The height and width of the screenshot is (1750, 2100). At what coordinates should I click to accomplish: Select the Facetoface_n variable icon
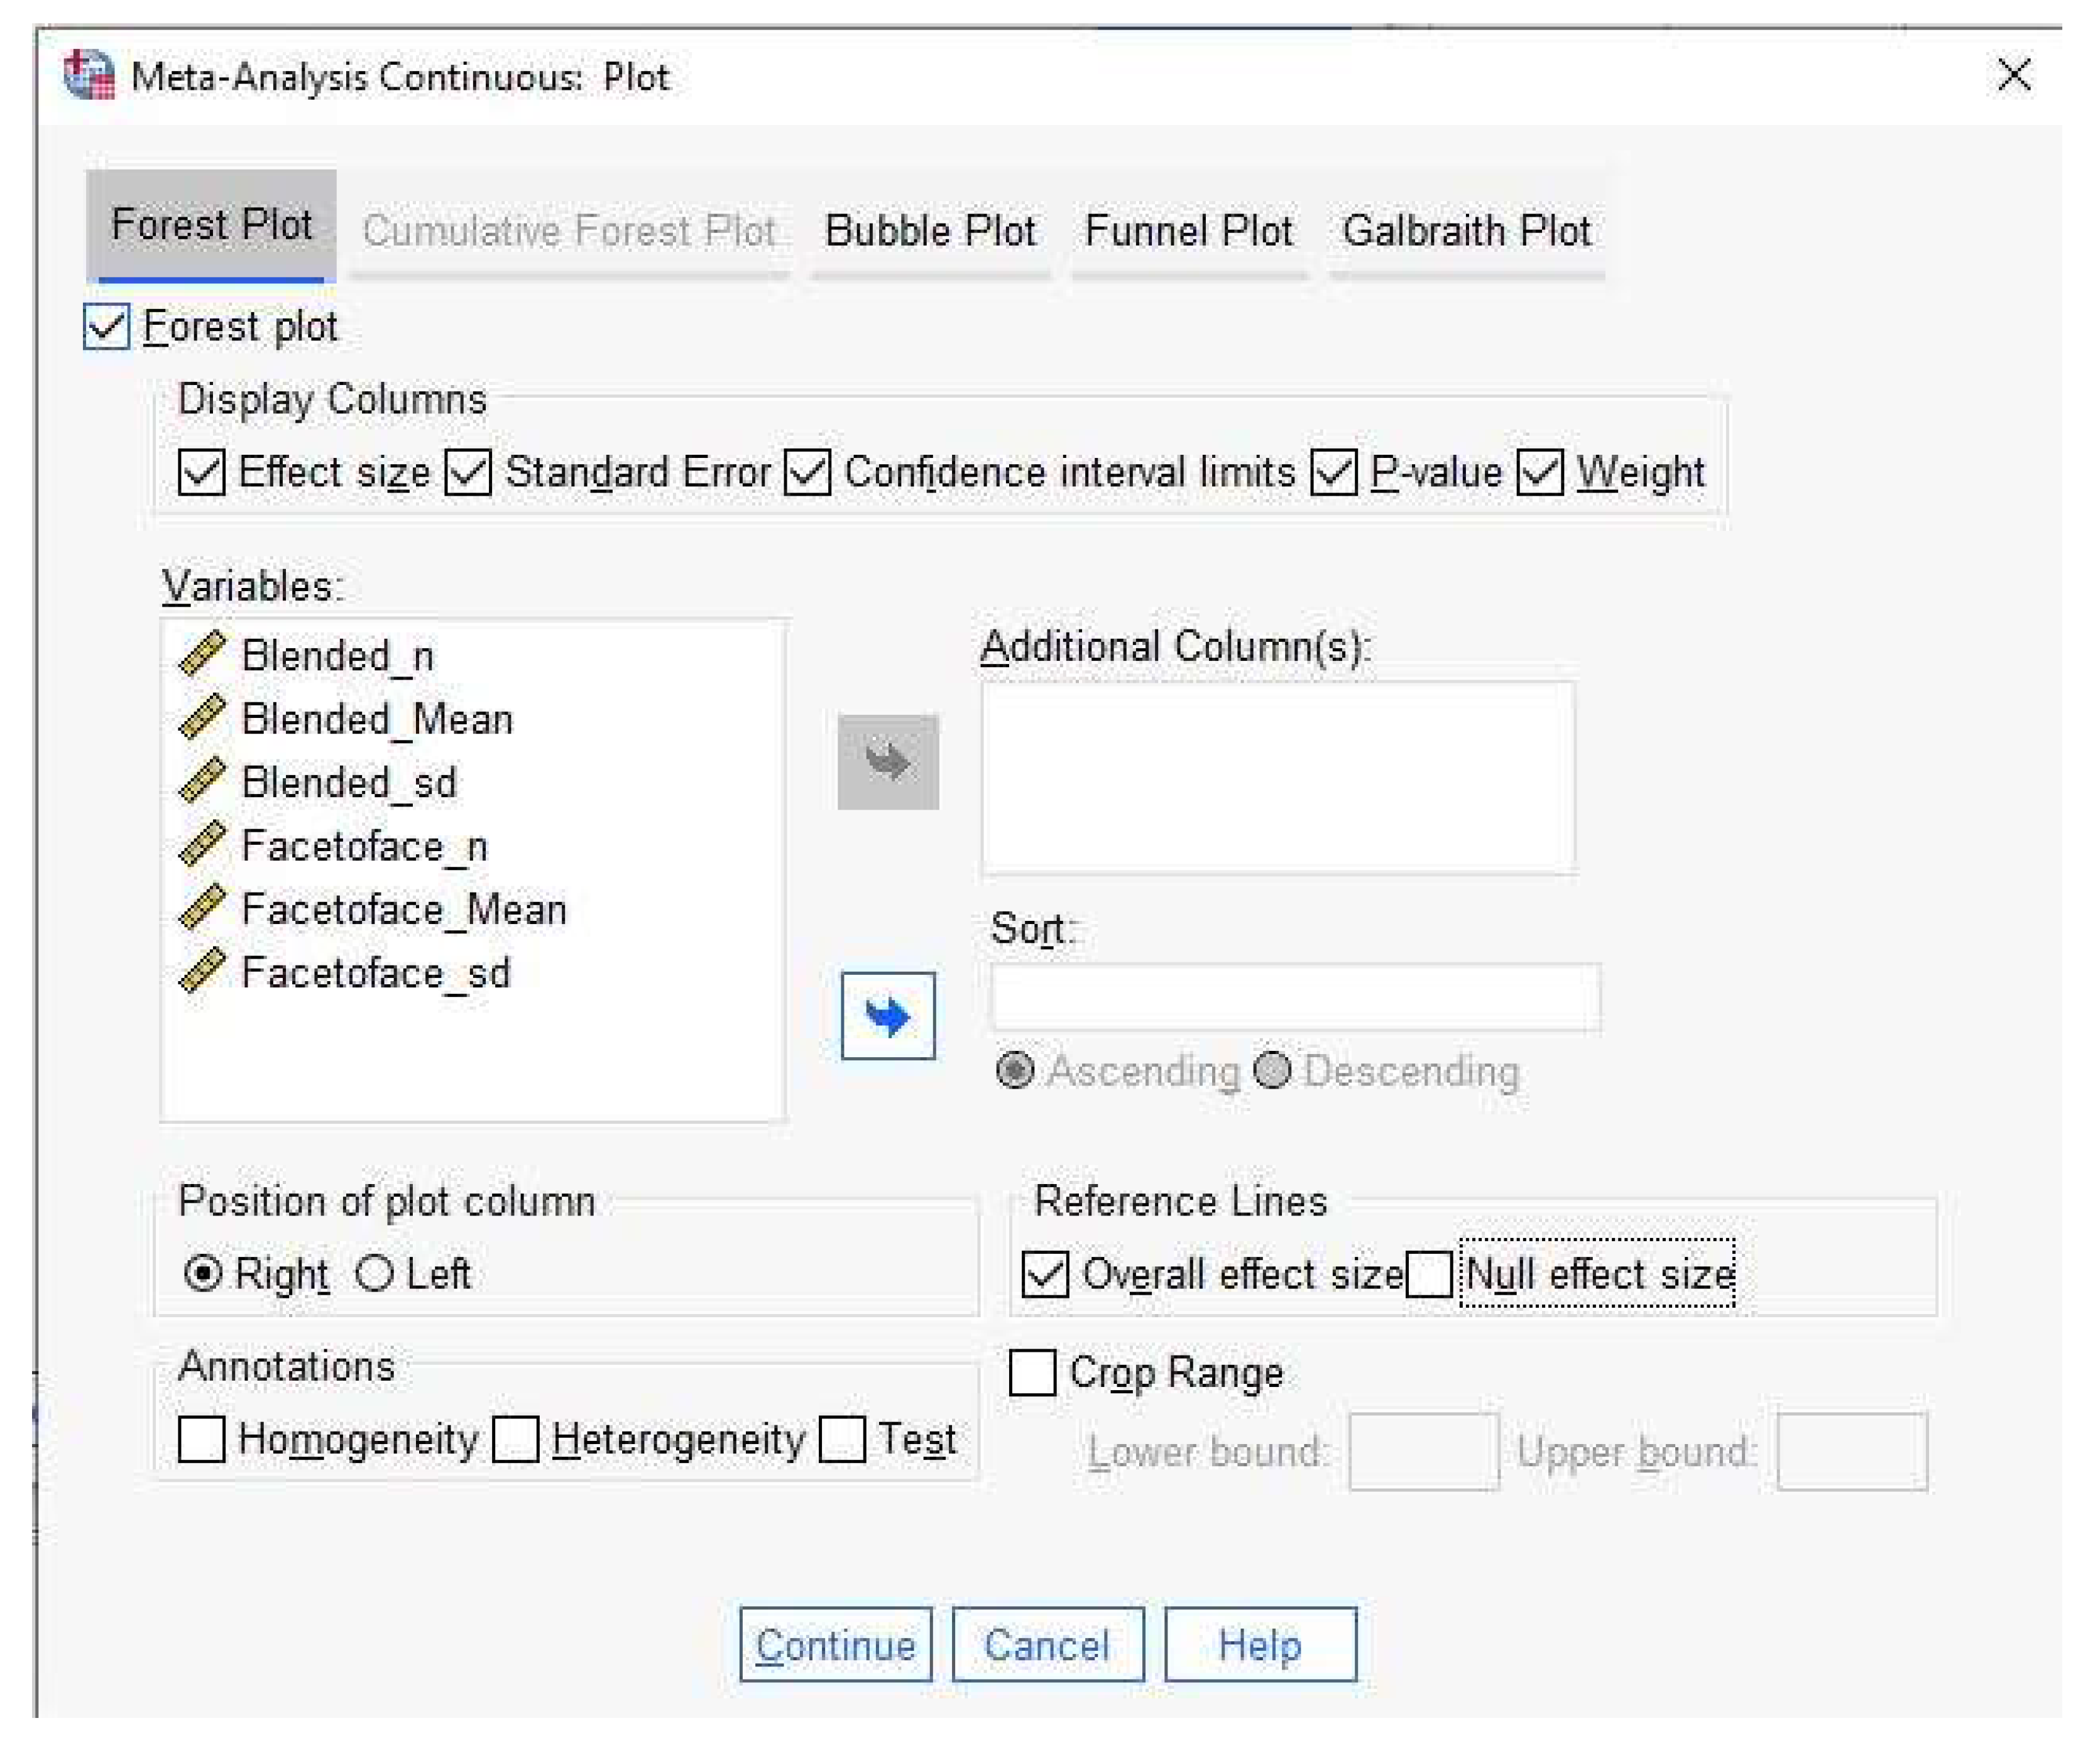[x=202, y=844]
